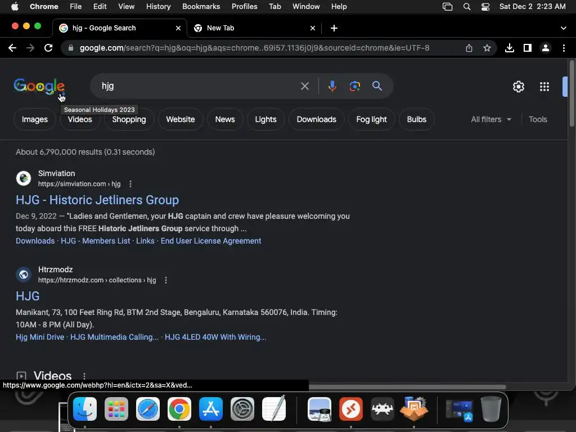This screenshot has height=432, width=576.
Task: Open HJG 4LED 40W With Wiring link
Action: coord(215,337)
